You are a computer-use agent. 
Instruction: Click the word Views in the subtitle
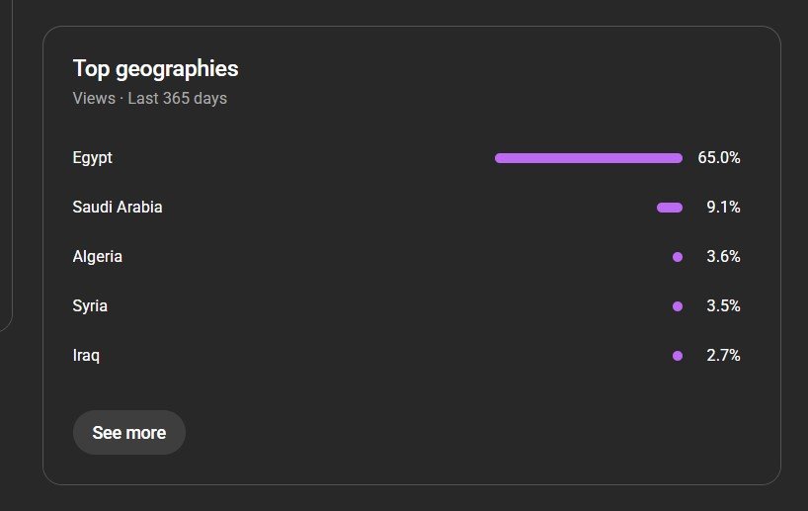click(x=93, y=99)
